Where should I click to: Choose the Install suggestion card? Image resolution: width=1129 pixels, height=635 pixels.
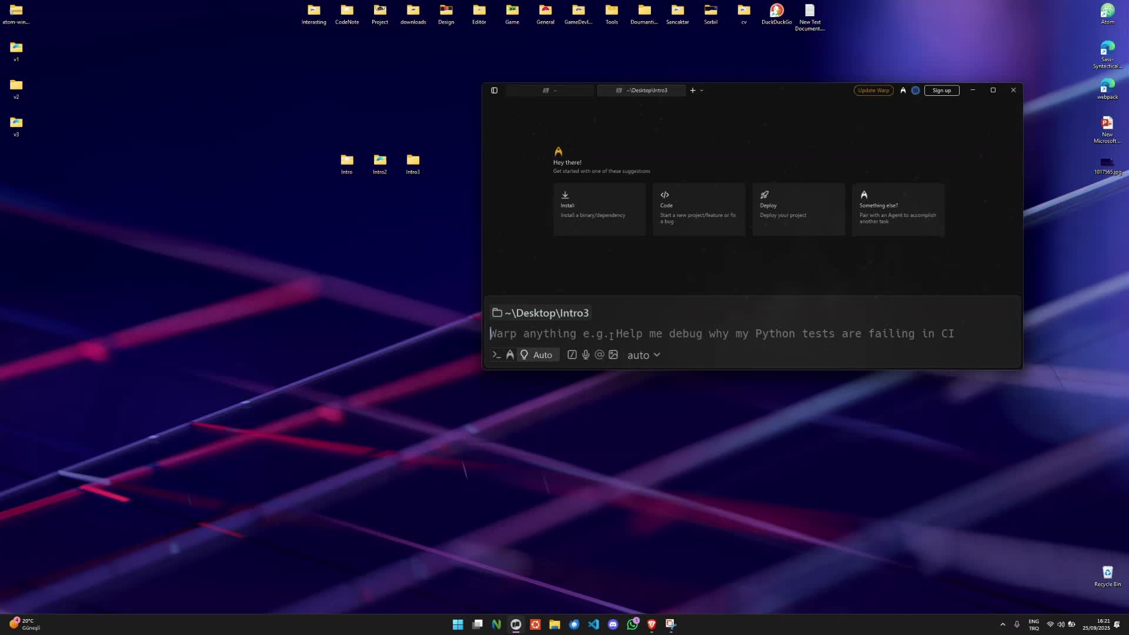pos(599,209)
